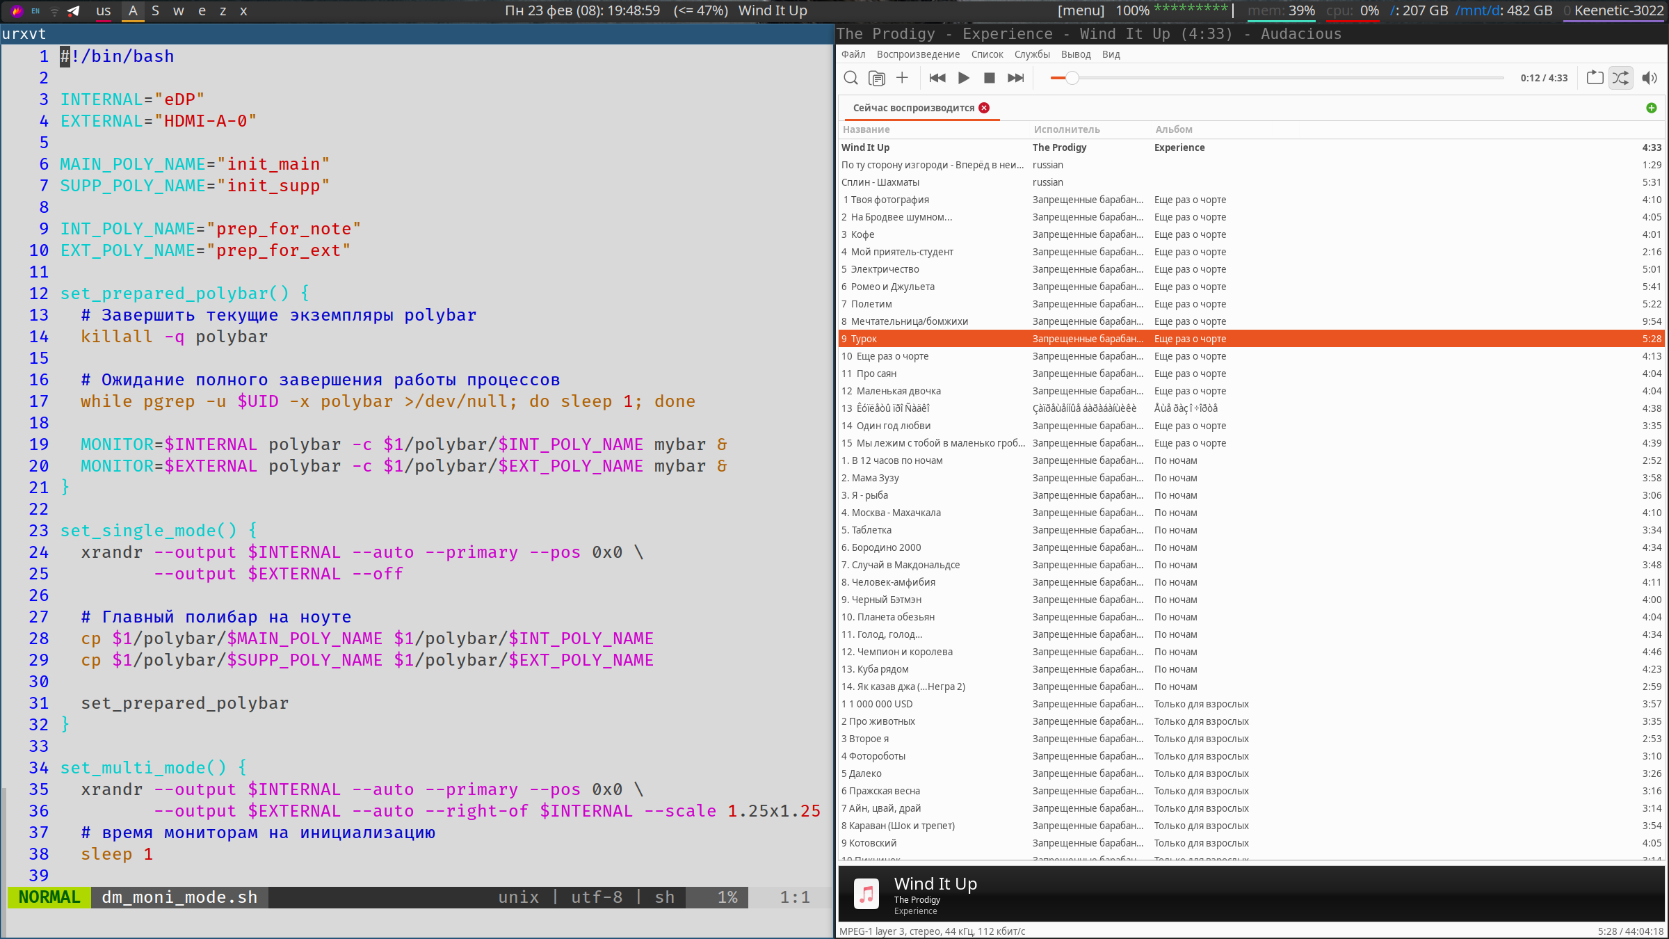Screen dimensions: 1669x939
Task: Select the track Турок in playlist
Action: (864, 339)
